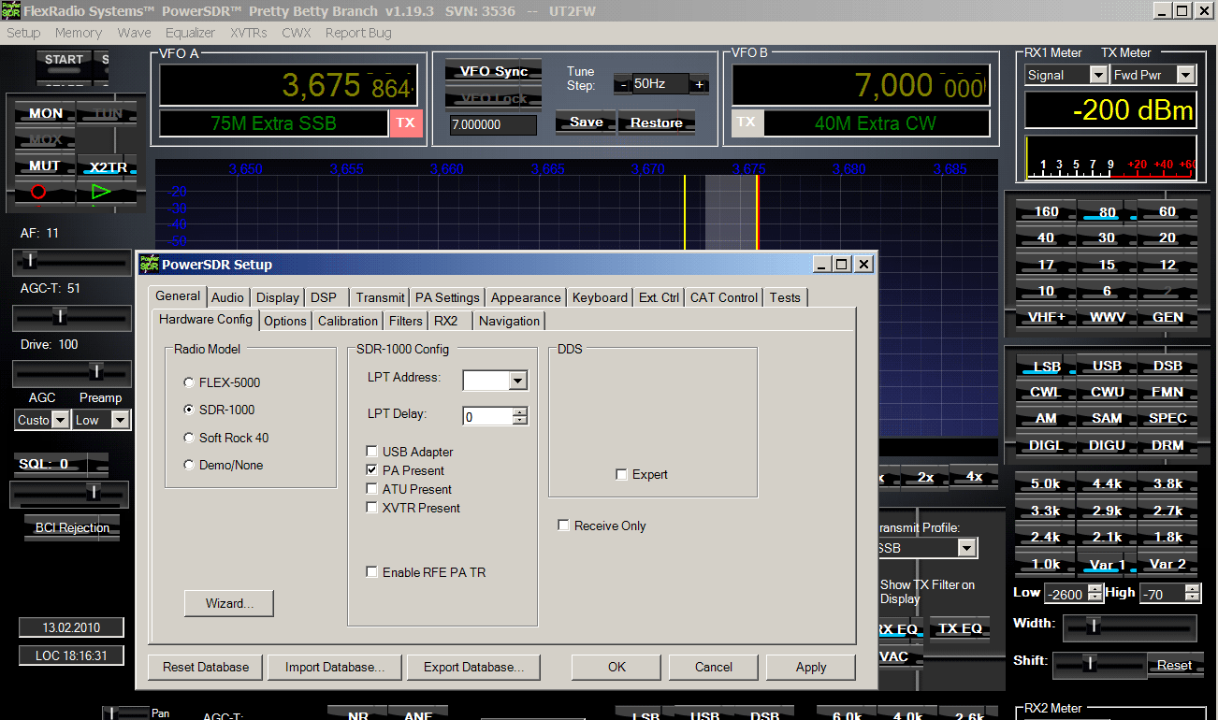Open the LPT Address dropdown
This screenshot has width=1218, height=720.
pos(517,381)
